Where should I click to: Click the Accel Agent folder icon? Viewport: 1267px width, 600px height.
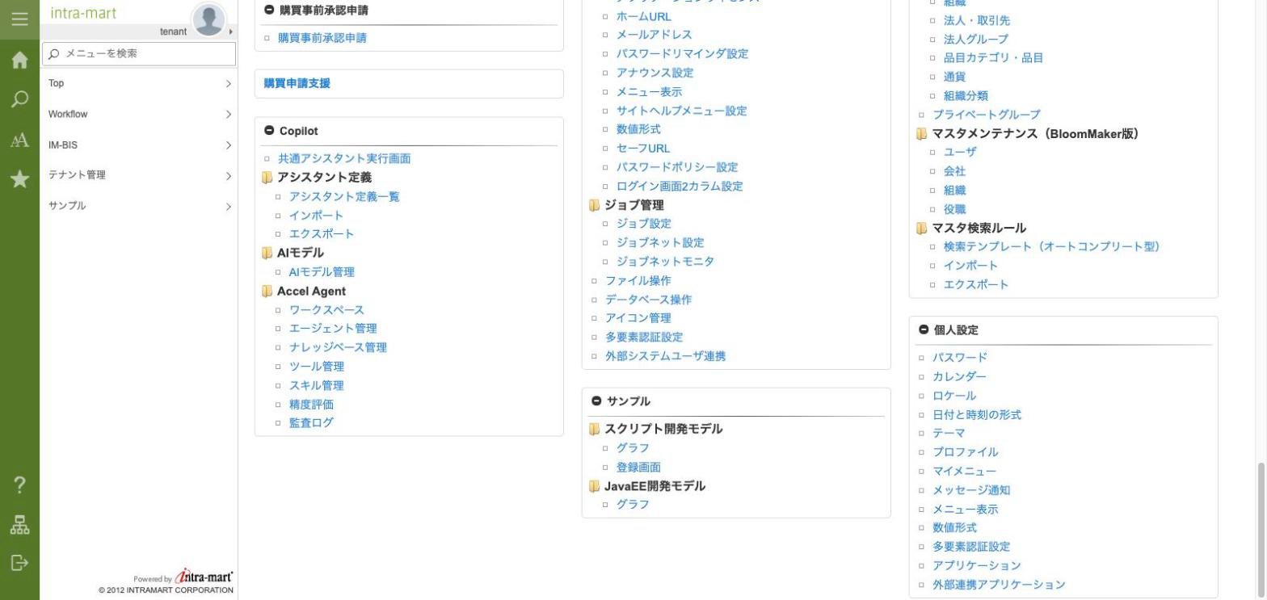click(x=267, y=292)
